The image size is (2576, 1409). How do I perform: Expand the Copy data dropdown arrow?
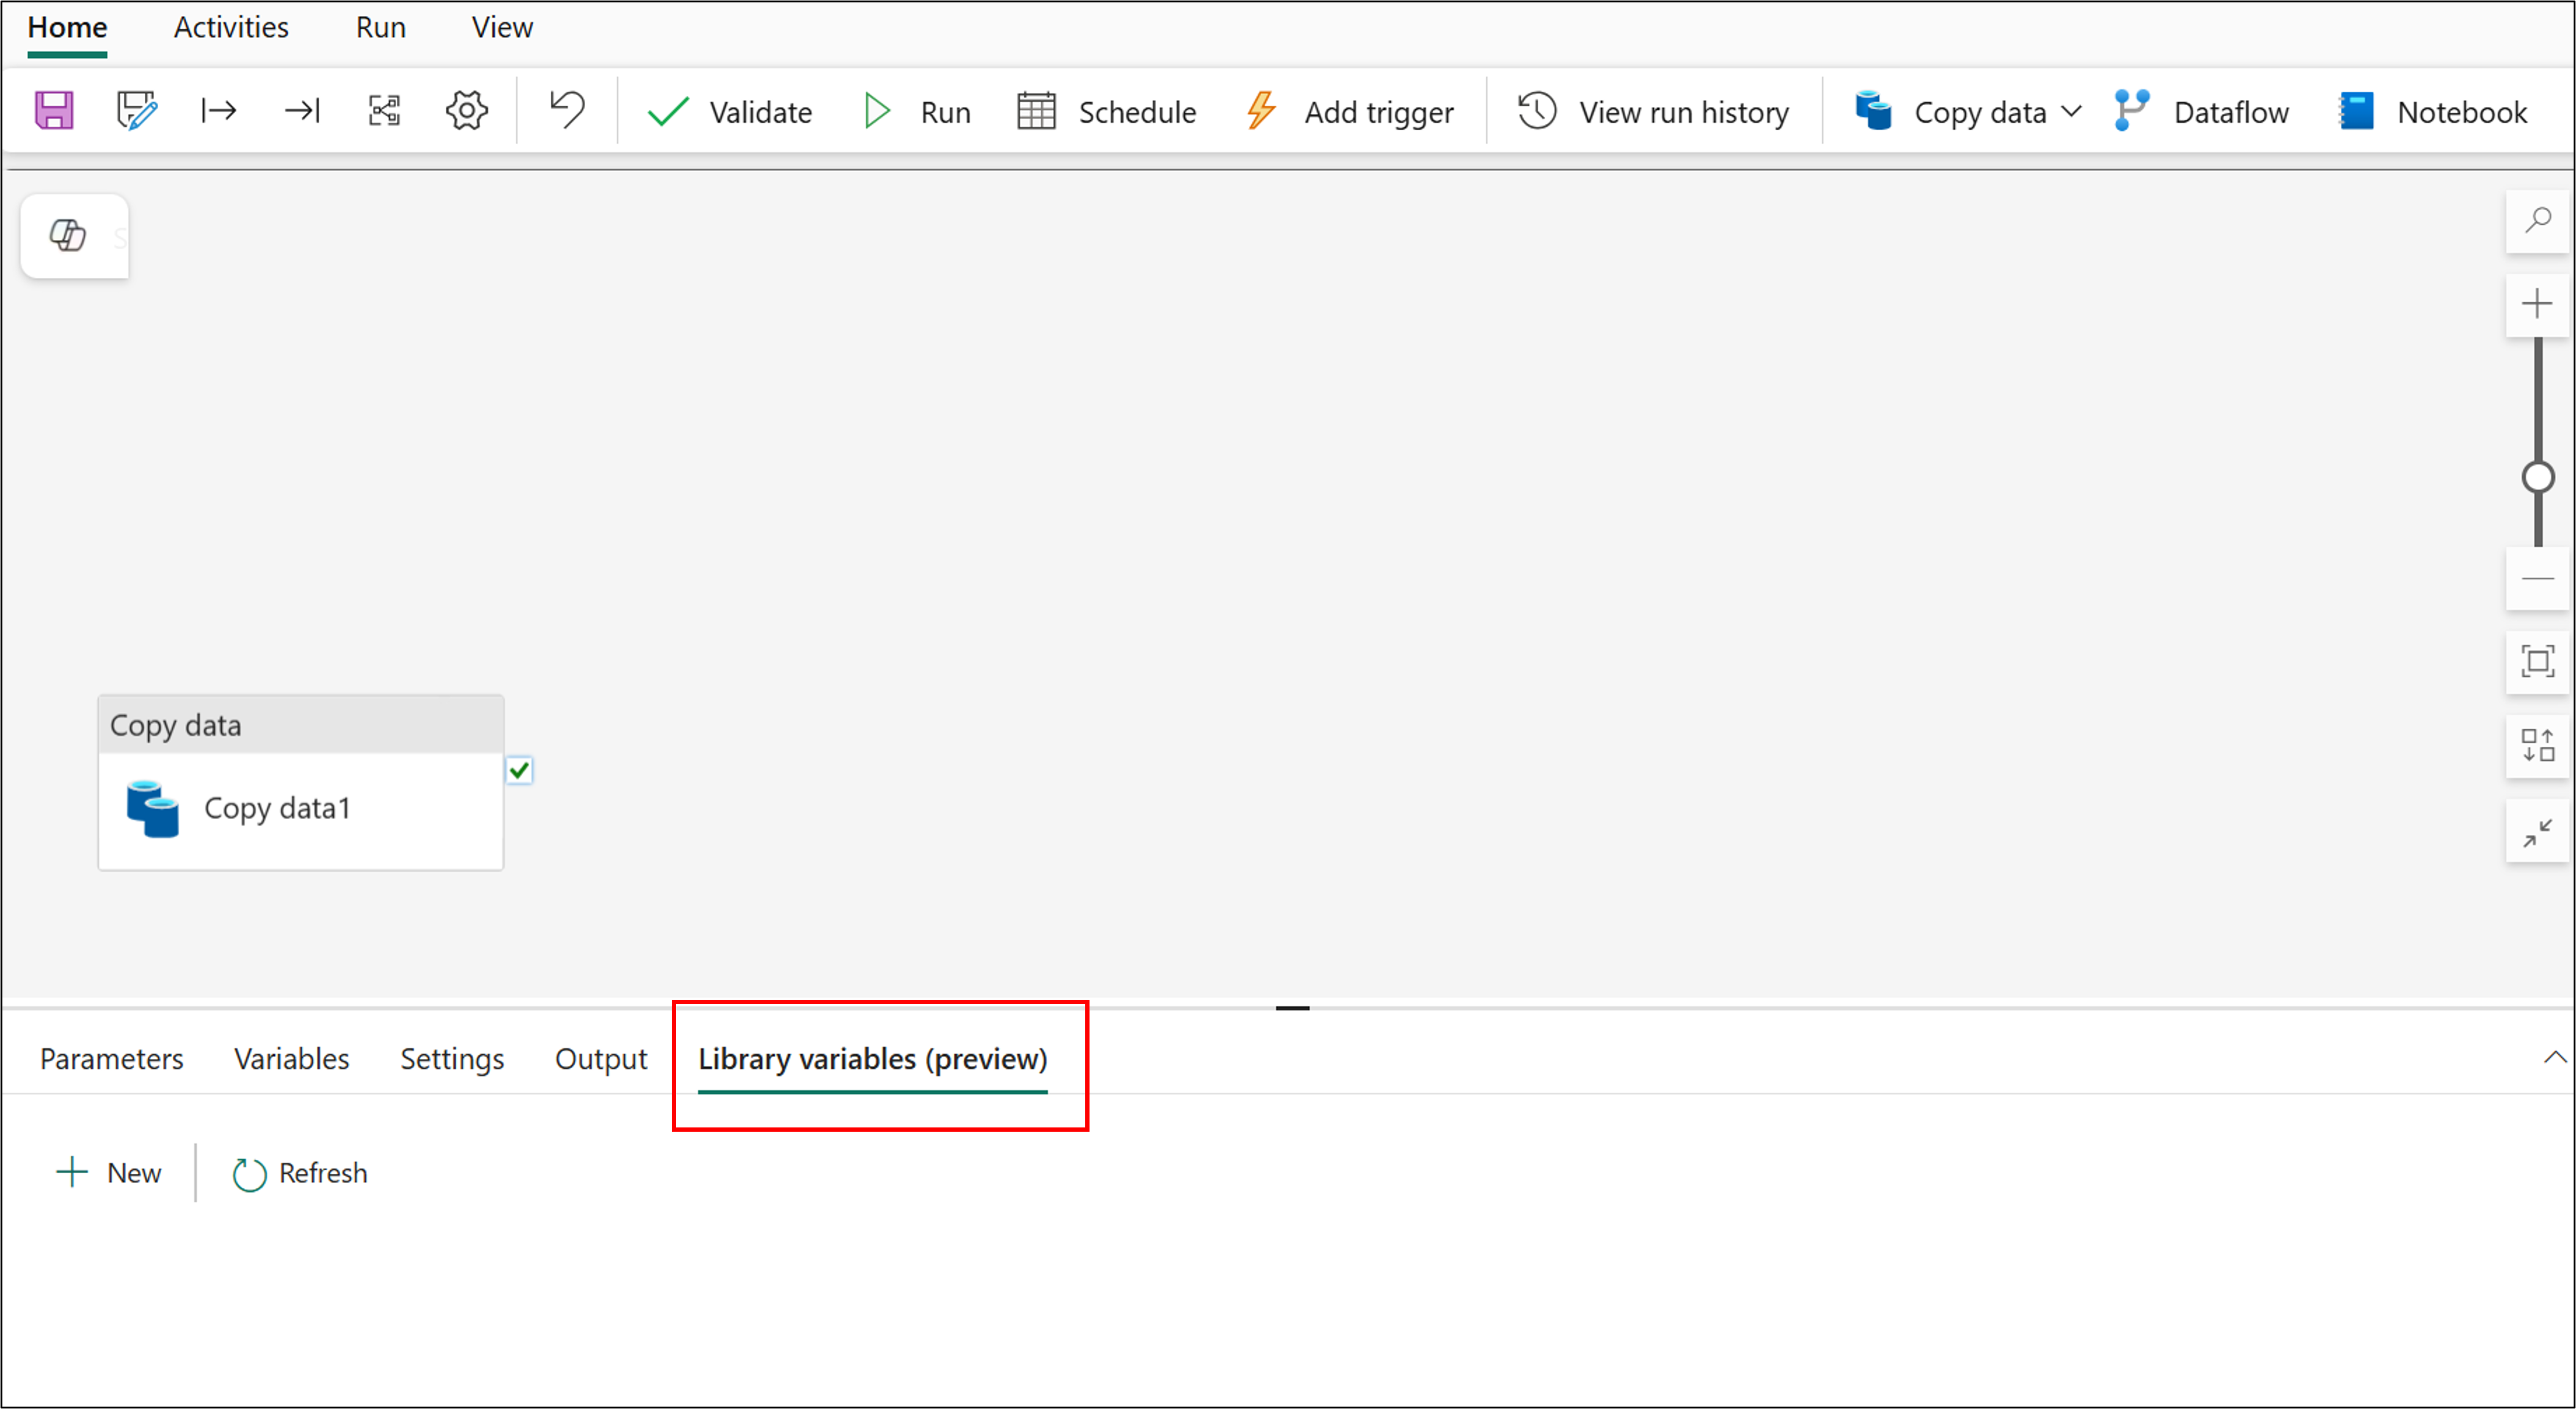coord(2072,111)
